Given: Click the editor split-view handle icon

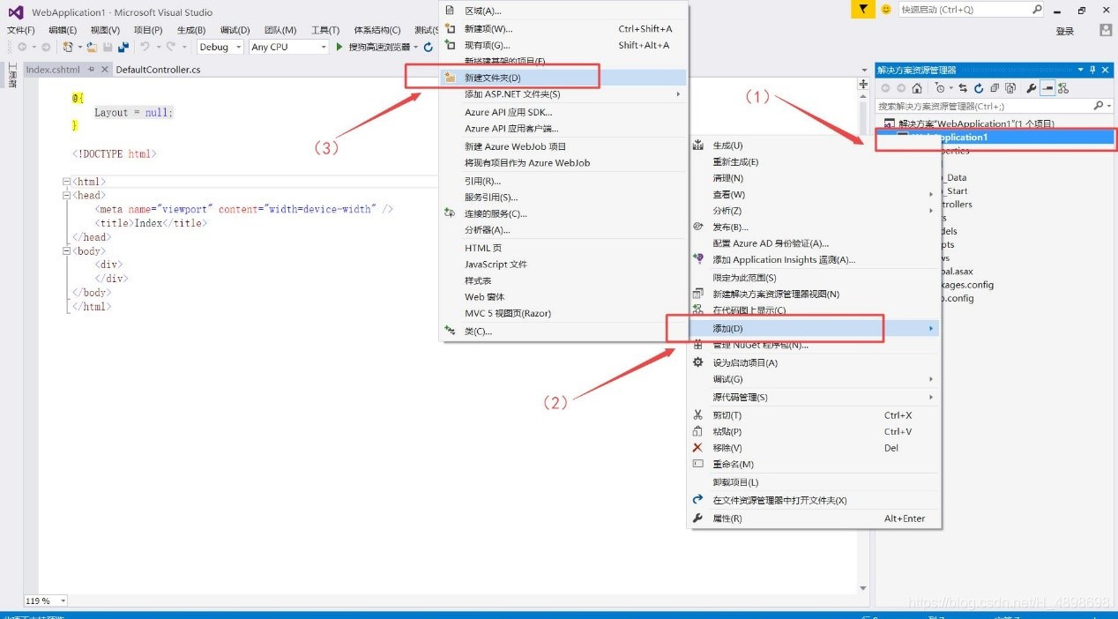Looking at the screenshot, I should click(863, 84).
